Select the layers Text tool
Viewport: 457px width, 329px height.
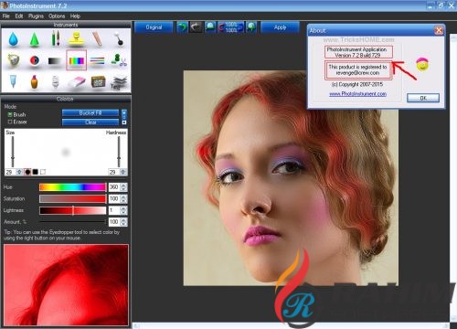click(x=119, y=82)
